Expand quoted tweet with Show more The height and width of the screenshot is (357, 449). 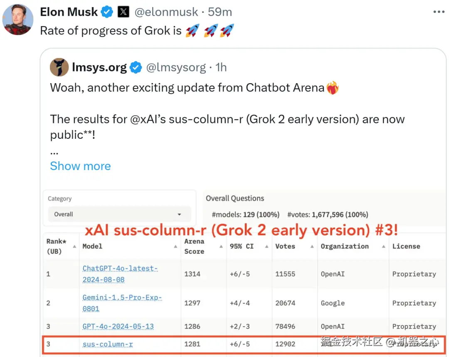click(x=80, y=166)
